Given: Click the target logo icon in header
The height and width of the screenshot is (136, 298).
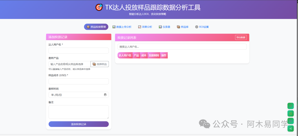Looking at the screenshot, I should 99,7.
